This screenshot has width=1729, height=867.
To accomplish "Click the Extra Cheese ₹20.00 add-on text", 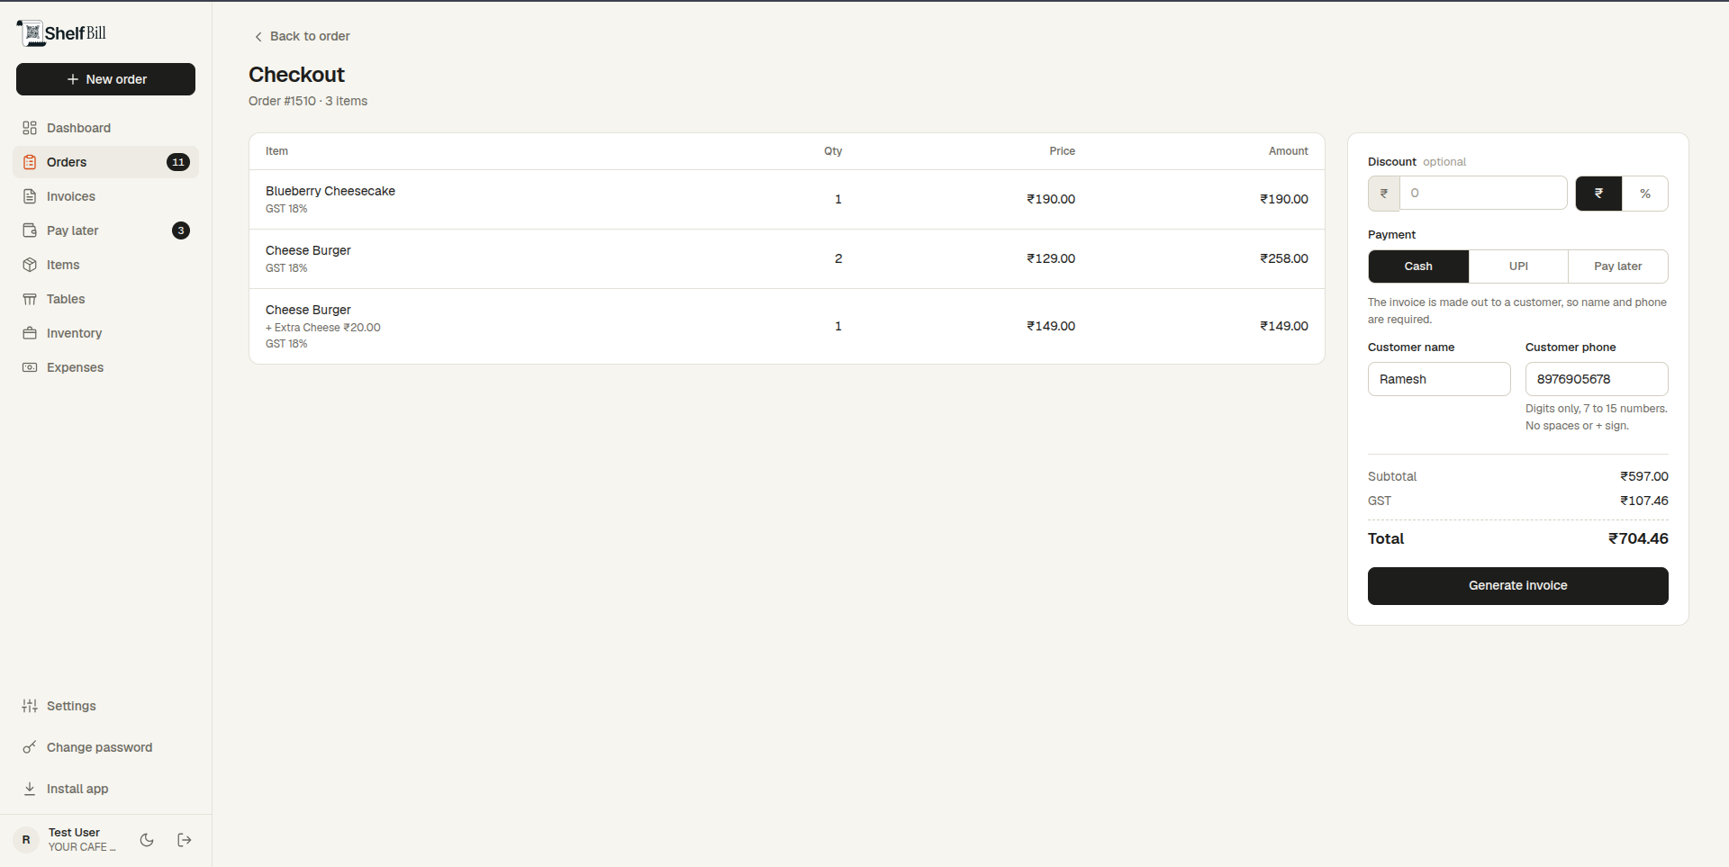I will (323, 328).
